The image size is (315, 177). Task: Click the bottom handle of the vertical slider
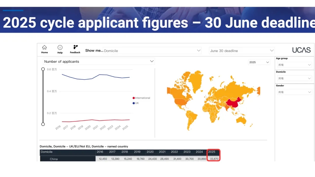(x=43, y=124)
